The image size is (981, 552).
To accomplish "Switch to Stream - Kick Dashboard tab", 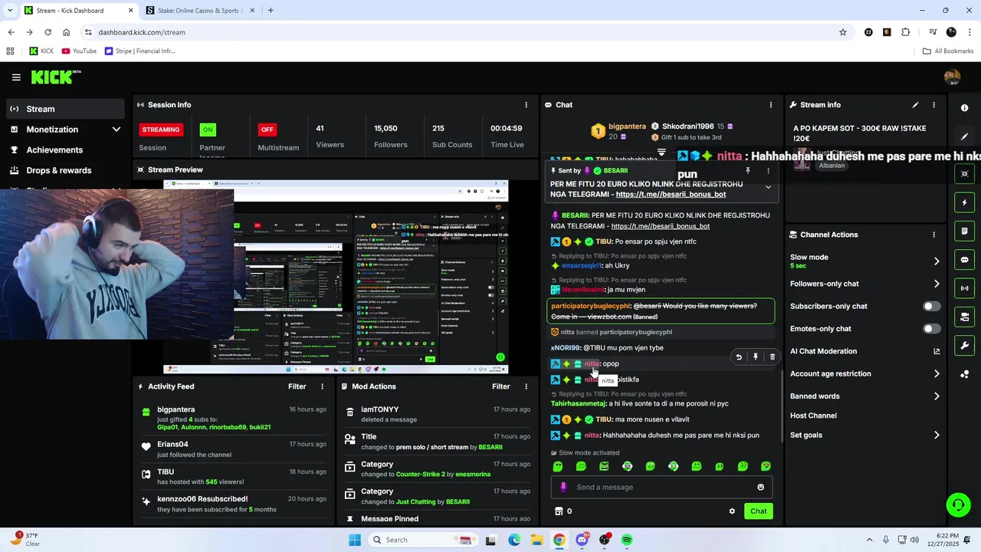I will (x=77, y=11).
